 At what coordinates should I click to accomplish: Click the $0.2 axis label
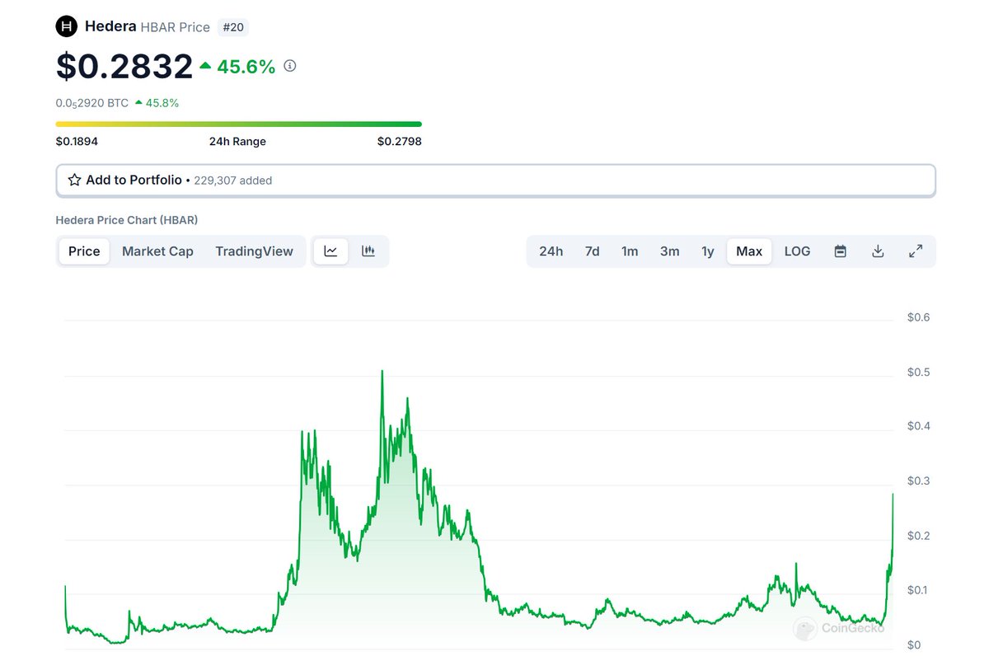(918, 536)
